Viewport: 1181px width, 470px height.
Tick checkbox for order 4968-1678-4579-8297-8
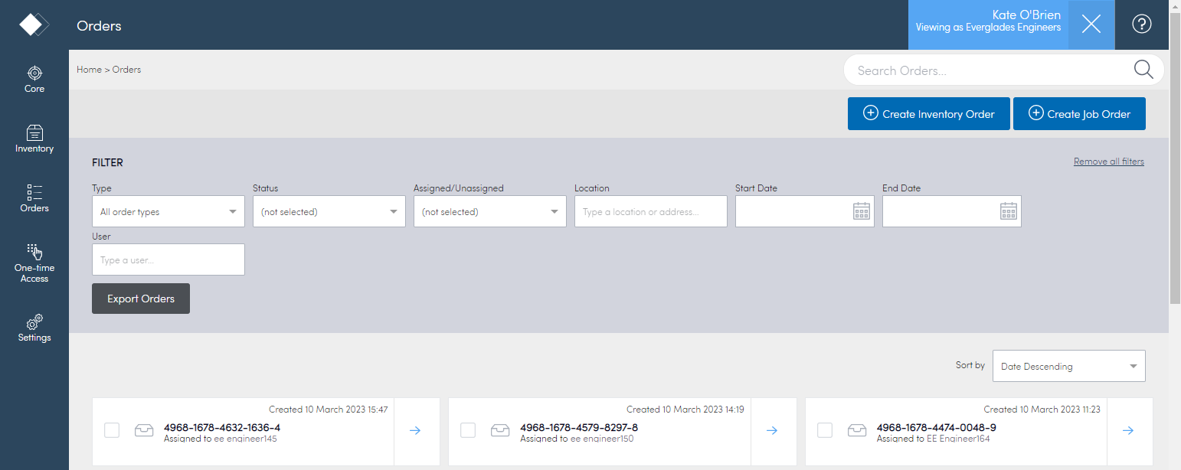[468, 430]
